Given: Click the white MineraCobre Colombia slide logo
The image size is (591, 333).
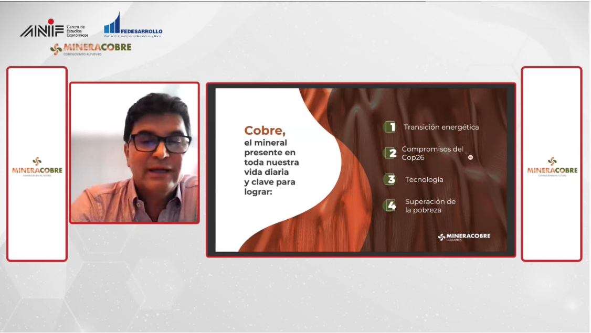Looking at the screenshot, I should [464, 237].
